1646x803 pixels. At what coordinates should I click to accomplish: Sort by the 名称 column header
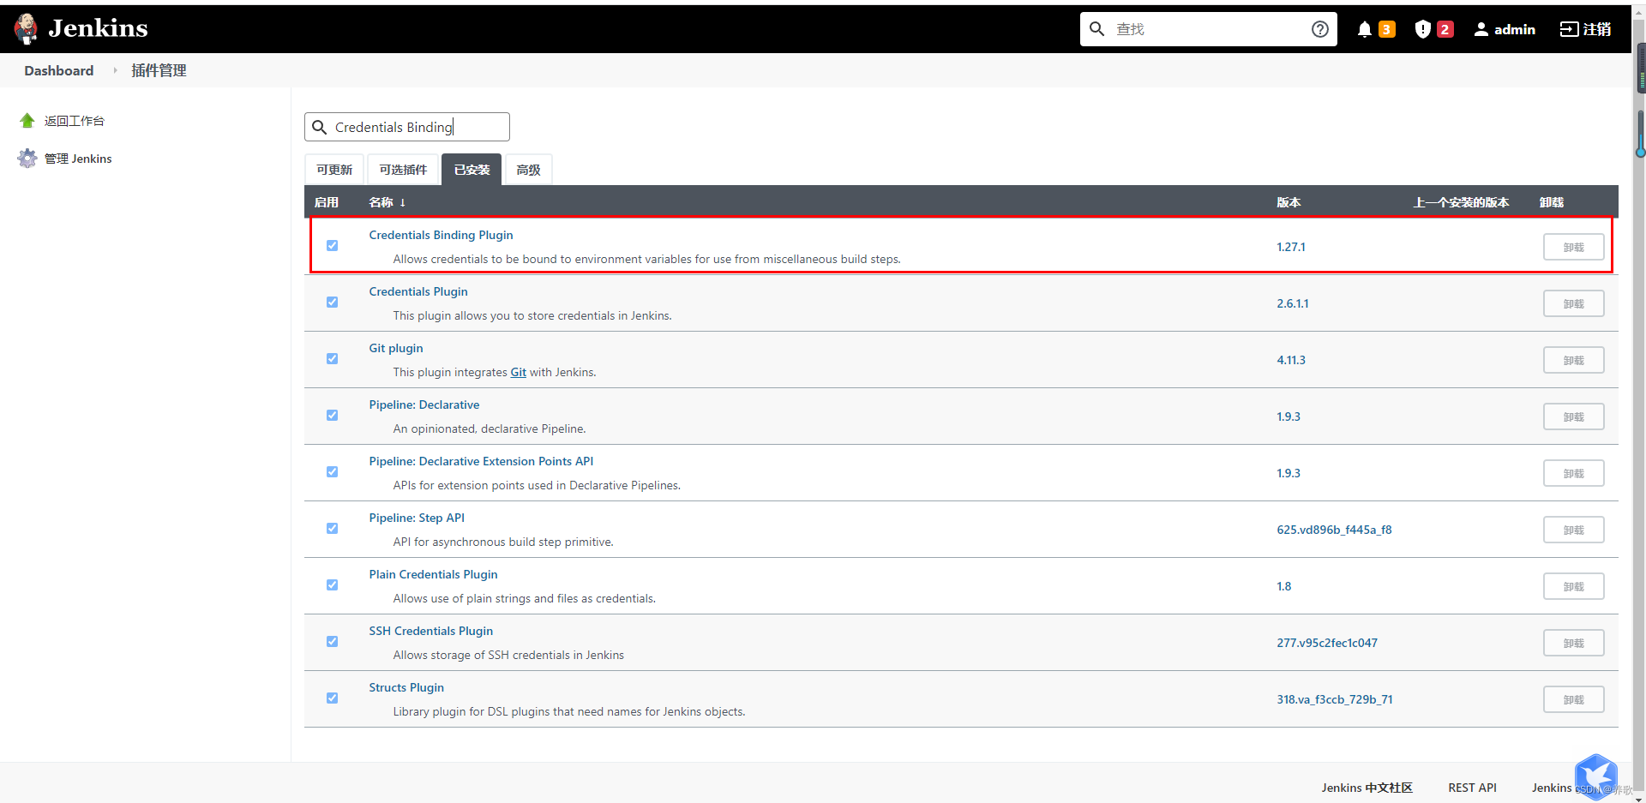(387, 202)
